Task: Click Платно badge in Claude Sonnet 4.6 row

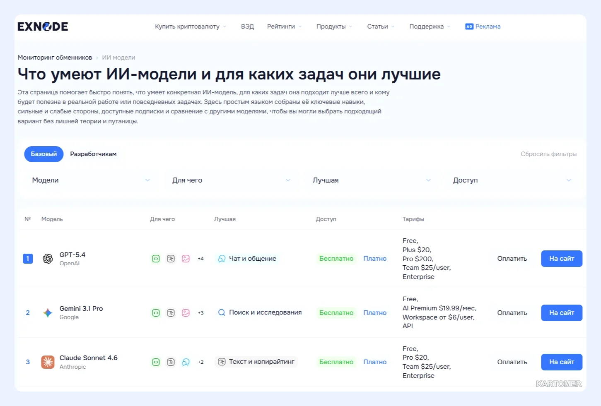Action: pyautogui.click(x=375, y=362)
